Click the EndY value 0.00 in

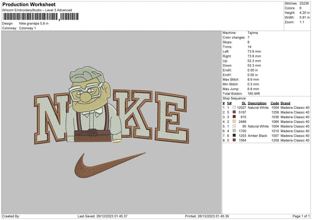click(253, 75)
